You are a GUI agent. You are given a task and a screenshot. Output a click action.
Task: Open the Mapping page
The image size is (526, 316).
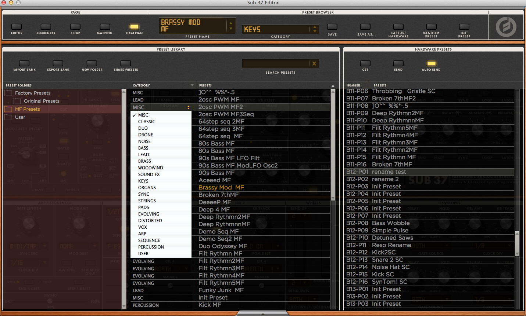[105, 27]
